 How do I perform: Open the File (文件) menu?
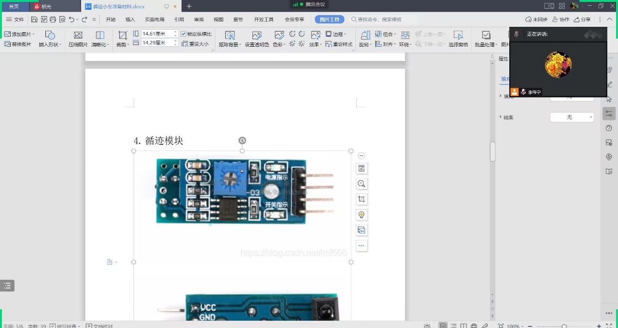(x=15, y=19)
